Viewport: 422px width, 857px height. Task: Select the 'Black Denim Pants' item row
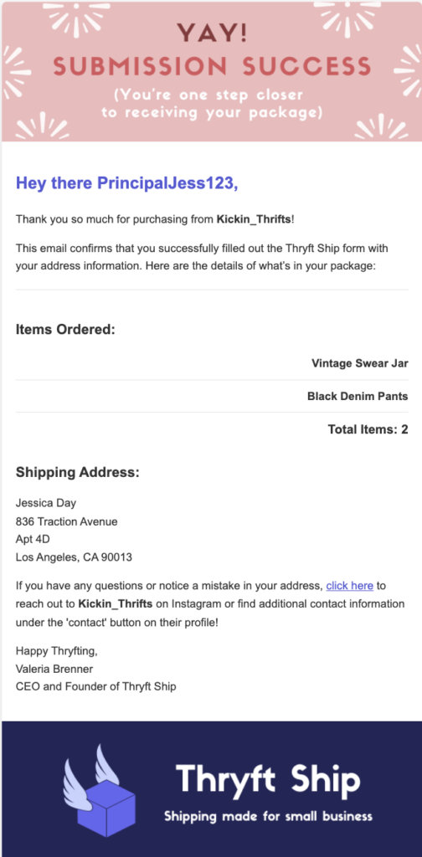212,396
